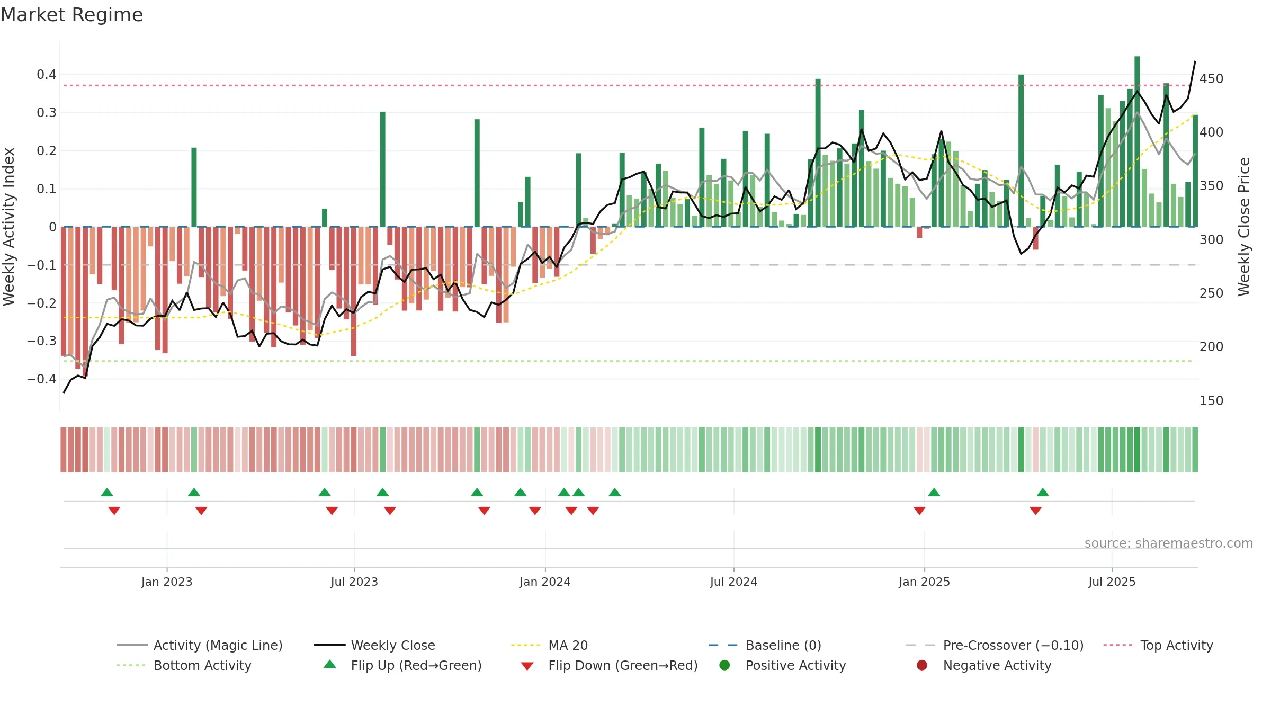The image size is (1271, 715).
Task: Click the green Positive Activity legend dot
Action: tap(725, 665)
